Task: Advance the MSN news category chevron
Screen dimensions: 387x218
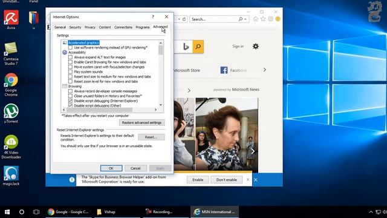Action: pyautogui.click(x=189, y=90)
